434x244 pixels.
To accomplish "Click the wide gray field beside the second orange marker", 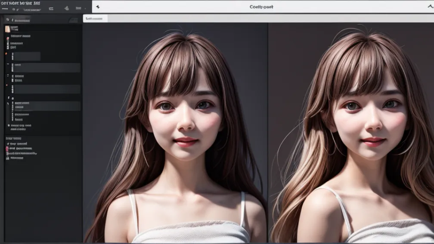I will (x=47, y=89).
